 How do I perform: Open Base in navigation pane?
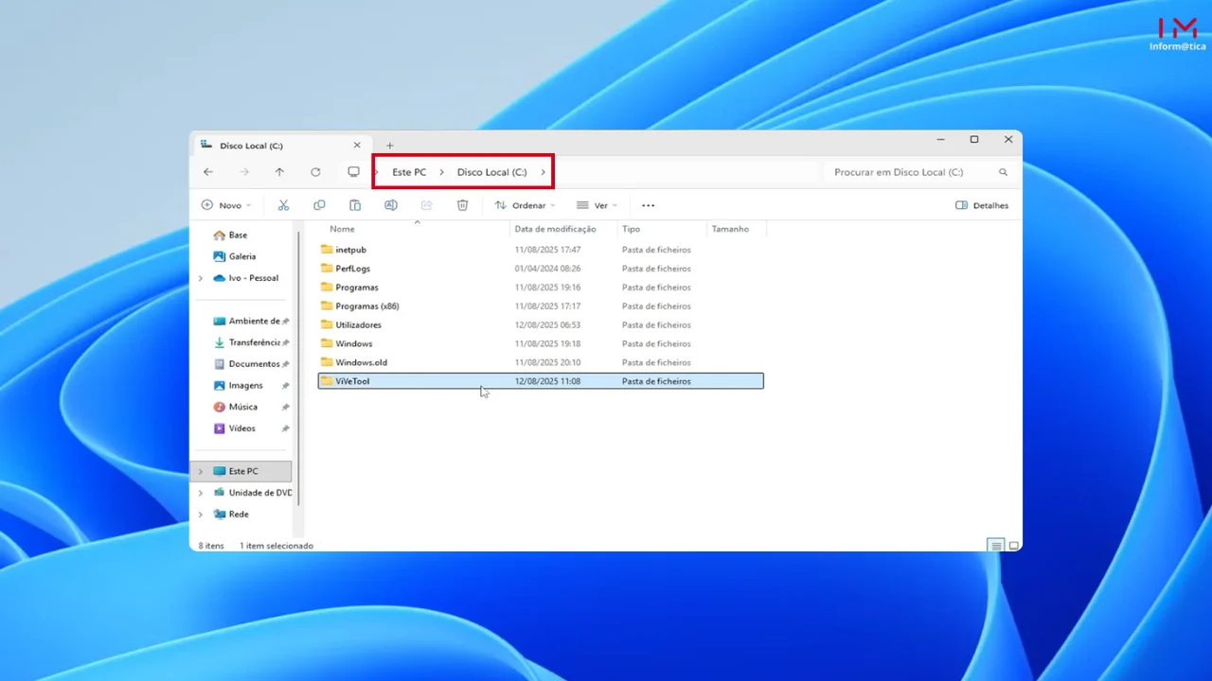(238, 236)
